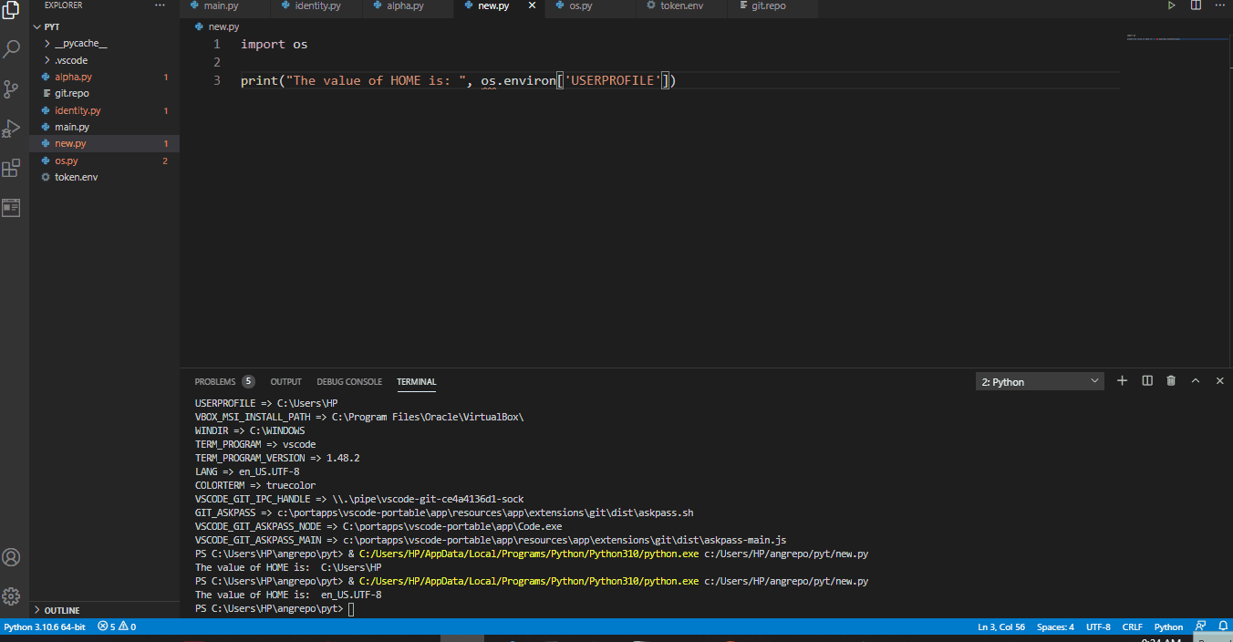Maximize the panel with the chevron icon
This screenshot has height=642, width=1233.
pos(1196,380)
